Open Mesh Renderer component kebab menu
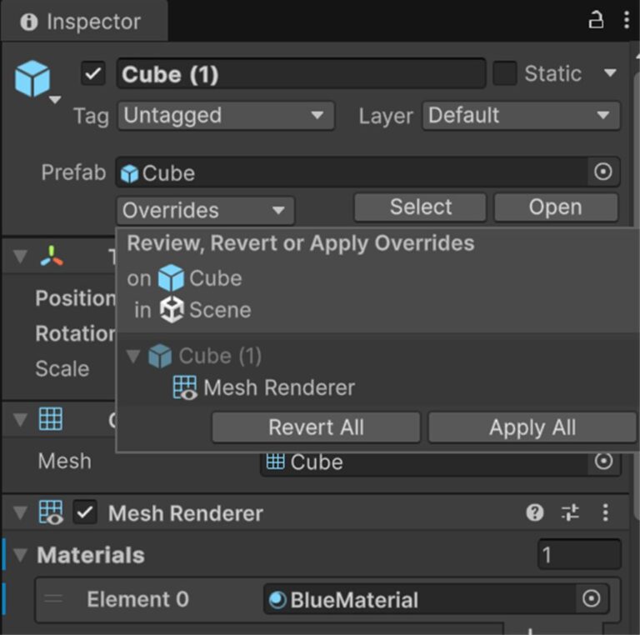The height and width of the screenshot is (635, 640). click(x=605, y=512)
